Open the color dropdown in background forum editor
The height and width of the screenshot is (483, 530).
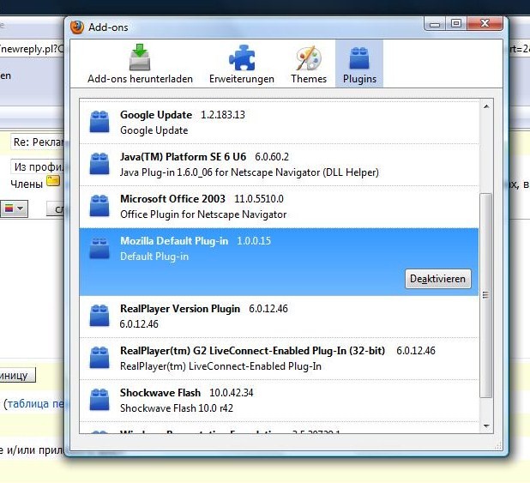coord(14,208)
